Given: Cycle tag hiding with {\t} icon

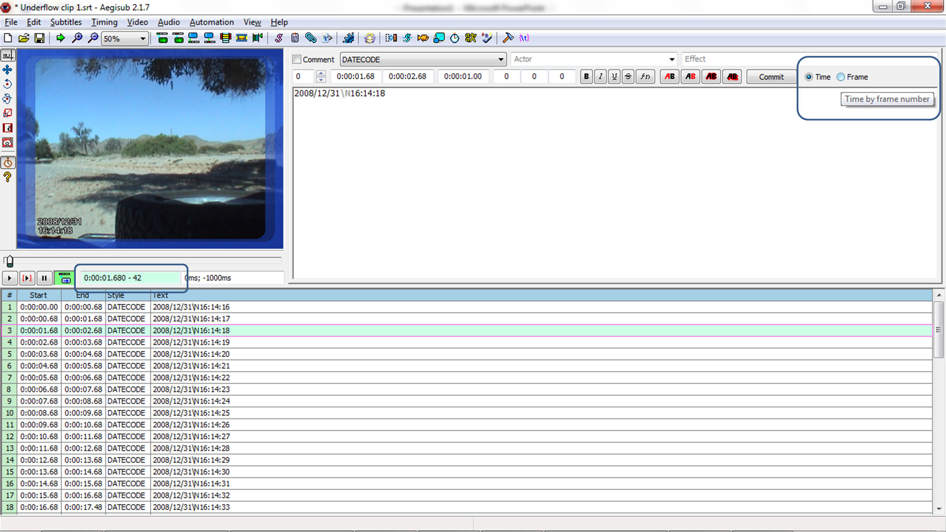Looking at the screenshot, I should click(524, 38).
